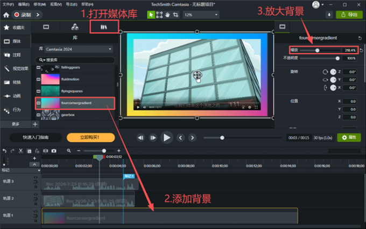Switch to the media bin filmstrip tab
366x229 pixels.
coord(46,27)
